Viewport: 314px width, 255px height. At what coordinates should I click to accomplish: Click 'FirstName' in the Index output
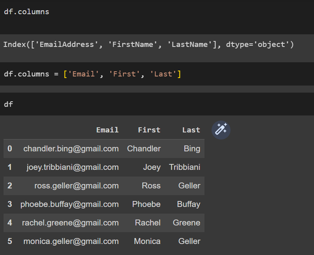tap(132, 45)
